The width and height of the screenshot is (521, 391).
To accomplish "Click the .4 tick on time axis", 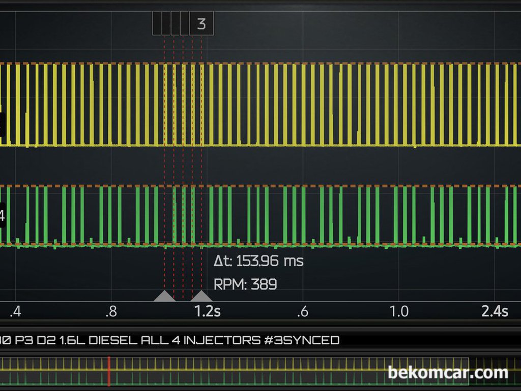I will click(x=15, y=311).
